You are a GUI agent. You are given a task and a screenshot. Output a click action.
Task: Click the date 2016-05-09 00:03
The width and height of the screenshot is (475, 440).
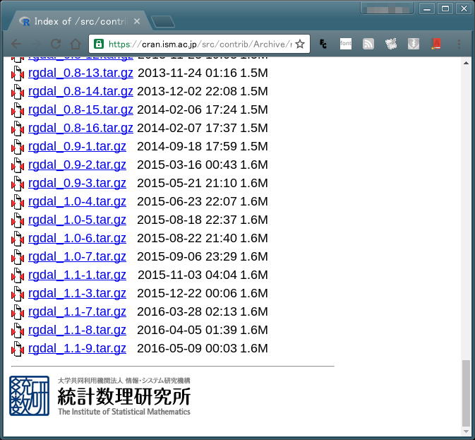click(x=187, y=348)
